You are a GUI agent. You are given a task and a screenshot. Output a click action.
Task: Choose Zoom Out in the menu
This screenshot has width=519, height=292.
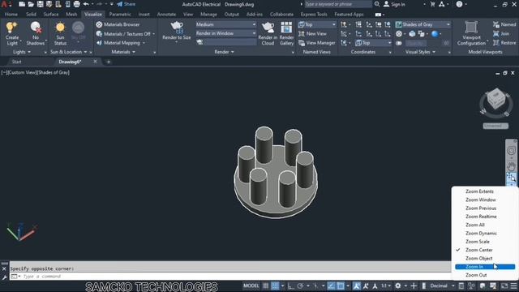point(476,275)
